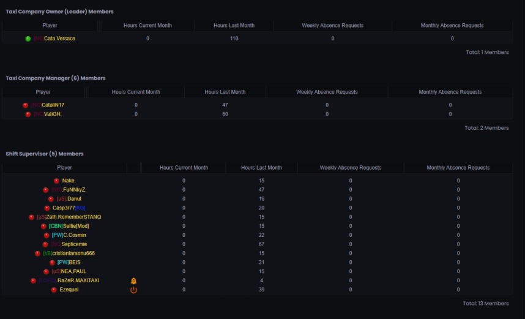Screen dimensions: 525x319
Task: Open player profile Septicemie
Action: (69, 244)
